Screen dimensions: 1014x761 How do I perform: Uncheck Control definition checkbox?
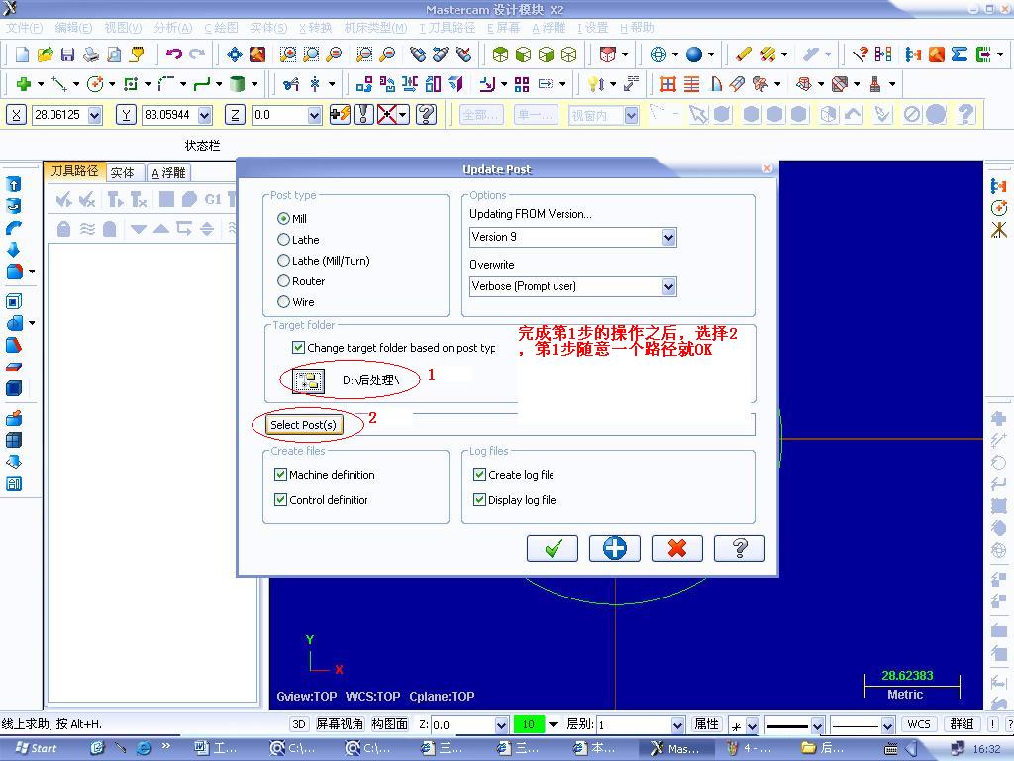tap(280, 500)
